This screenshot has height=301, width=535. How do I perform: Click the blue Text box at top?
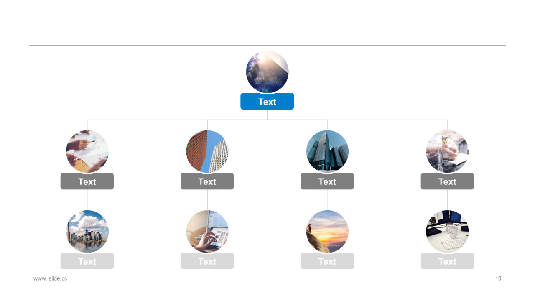click(267, 101)
